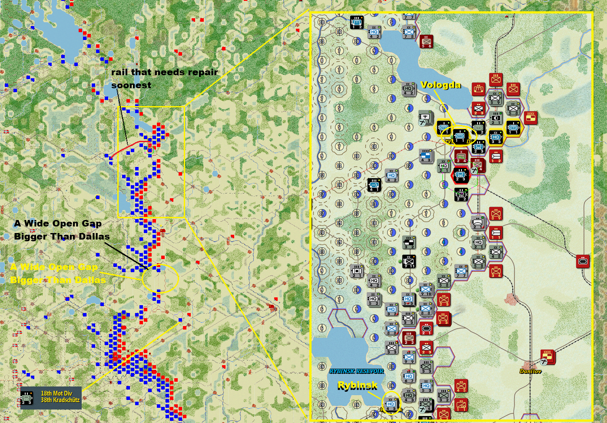Screen dimensions: 607x423
Task: Select the black regiment counter marked 1-2
Action: [x=357, y=22]
